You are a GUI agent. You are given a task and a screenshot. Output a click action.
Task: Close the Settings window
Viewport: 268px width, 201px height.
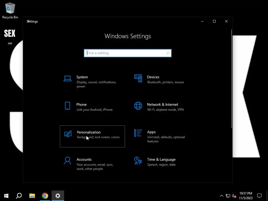[226, 21]
